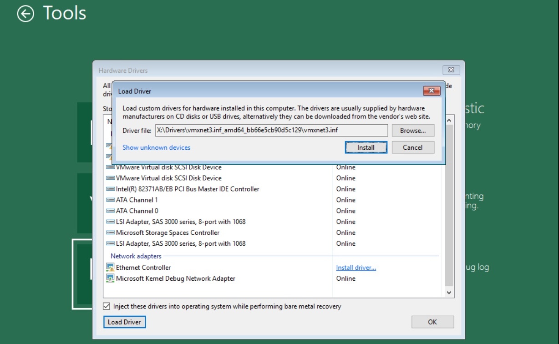Click the ATA Channel 1 device icon
The height and width of the screenshot is (344, 559).
tap(110, 200)
